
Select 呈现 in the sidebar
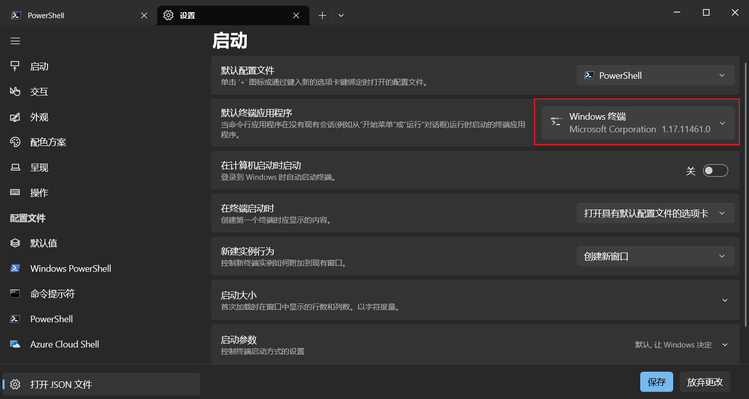101,167
